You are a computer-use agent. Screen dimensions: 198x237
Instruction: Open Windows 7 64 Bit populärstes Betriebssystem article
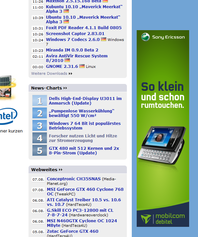tap(85, 126)
